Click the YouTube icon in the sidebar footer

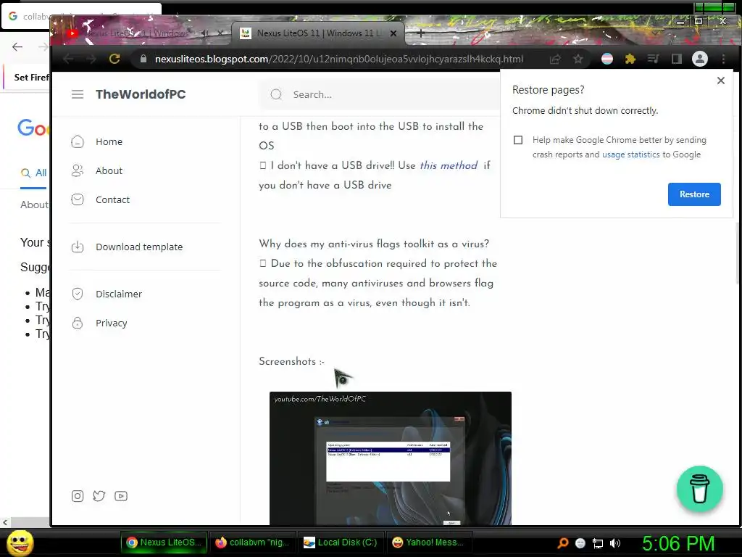coord(121,496)
